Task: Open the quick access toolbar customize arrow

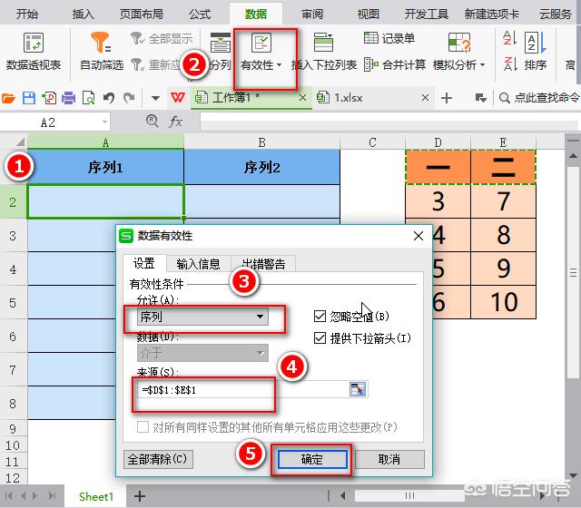Action: [x=155, y=99]
